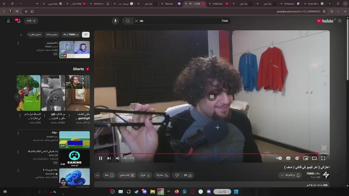Run search with magnifying glass button
The width and height of the screenshot is (349, 196).
coord(128,21)
